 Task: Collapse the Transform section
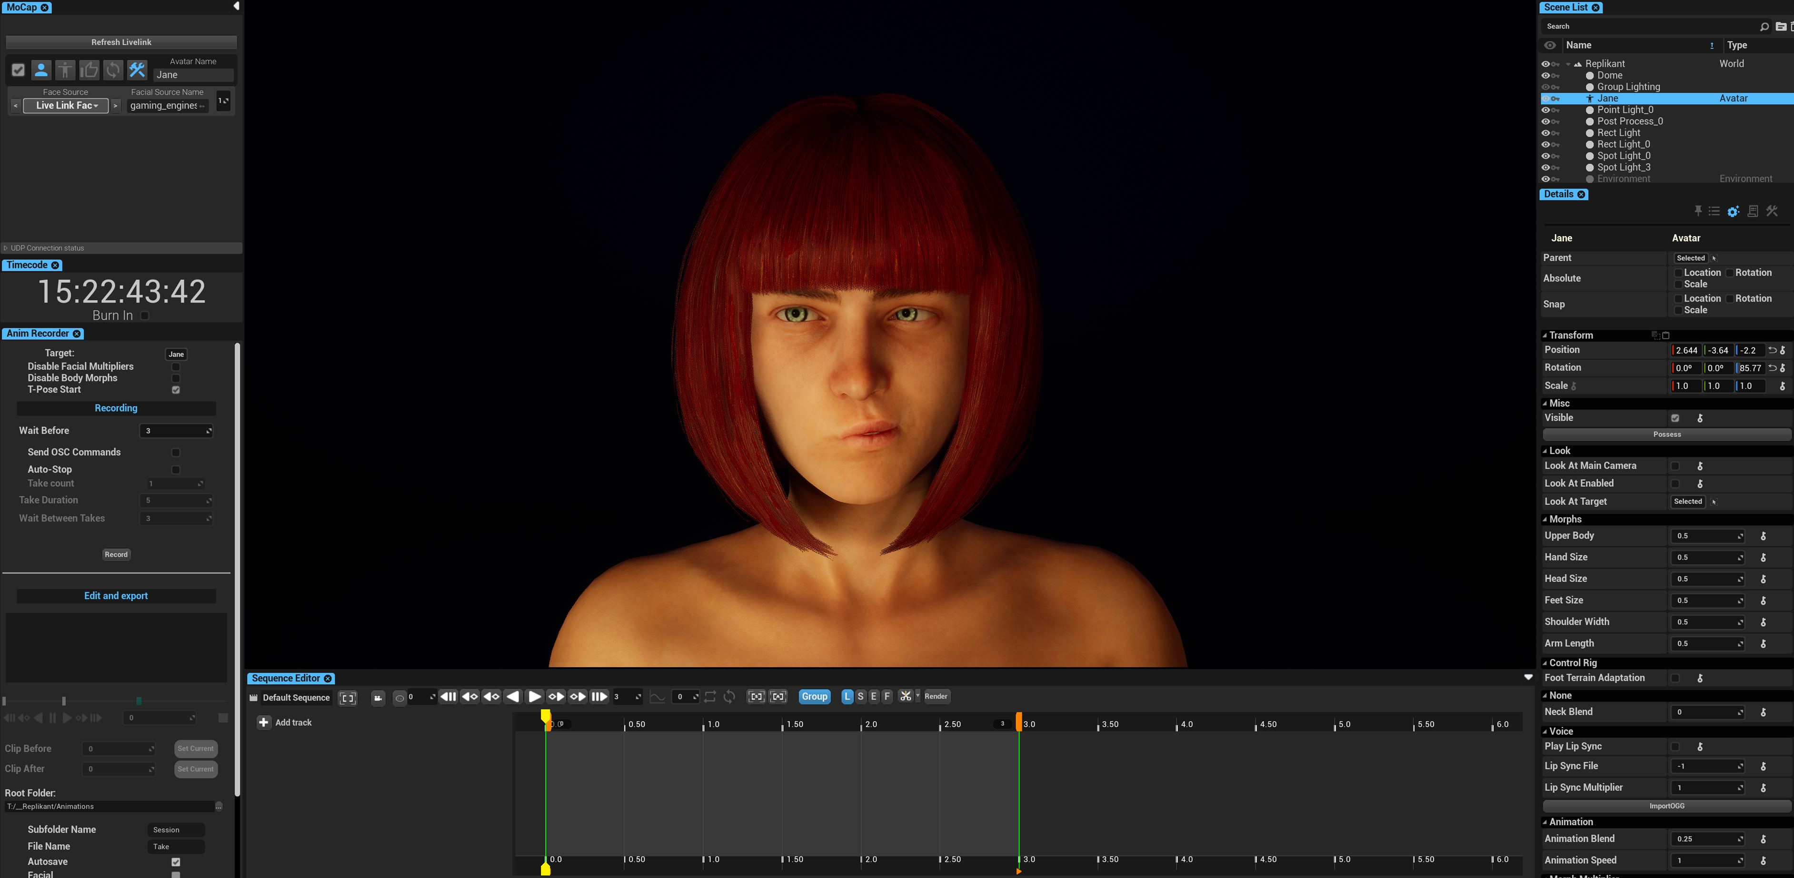point(1545,335)
